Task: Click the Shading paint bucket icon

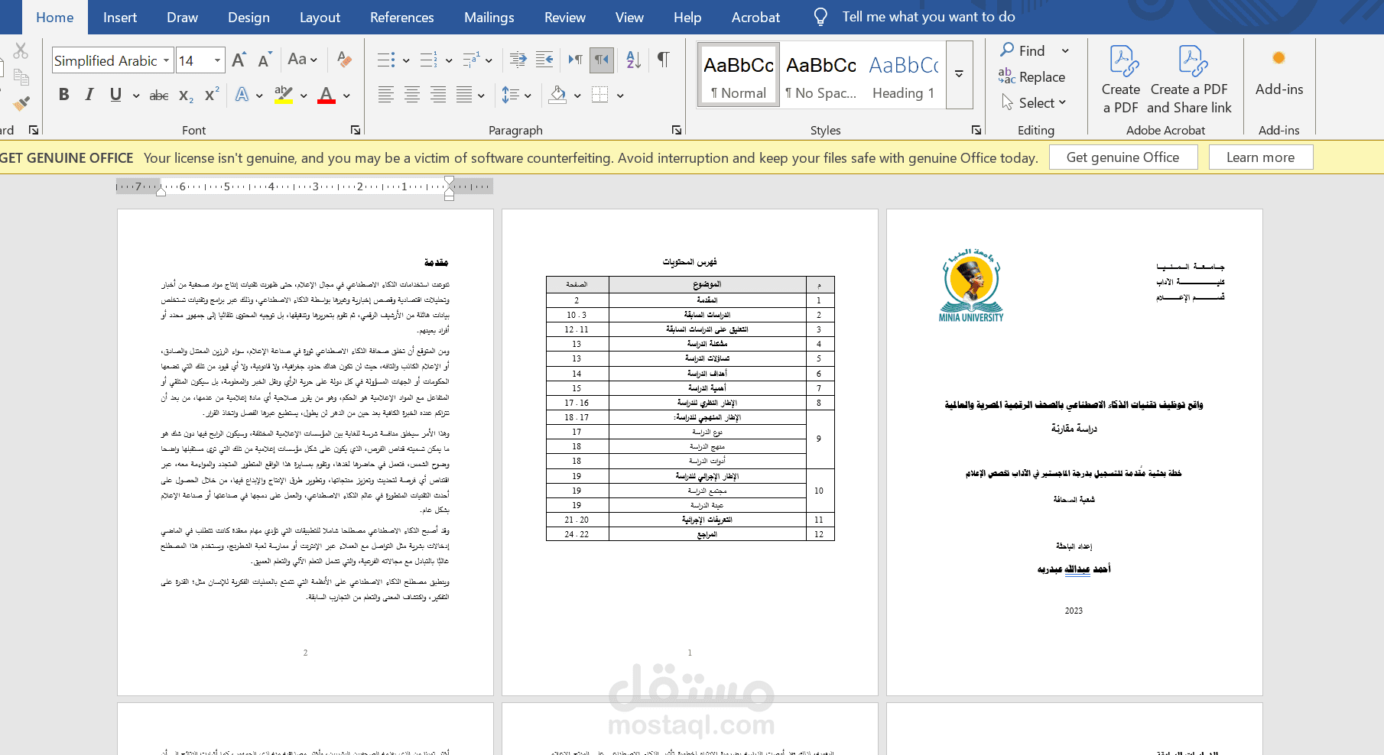Action: [558, 95]
